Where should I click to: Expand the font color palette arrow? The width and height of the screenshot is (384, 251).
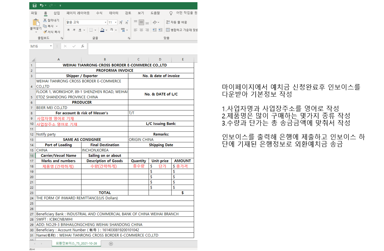(116, 30)
